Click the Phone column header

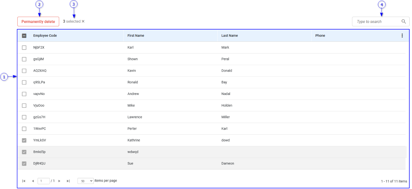tap(320, 36)
